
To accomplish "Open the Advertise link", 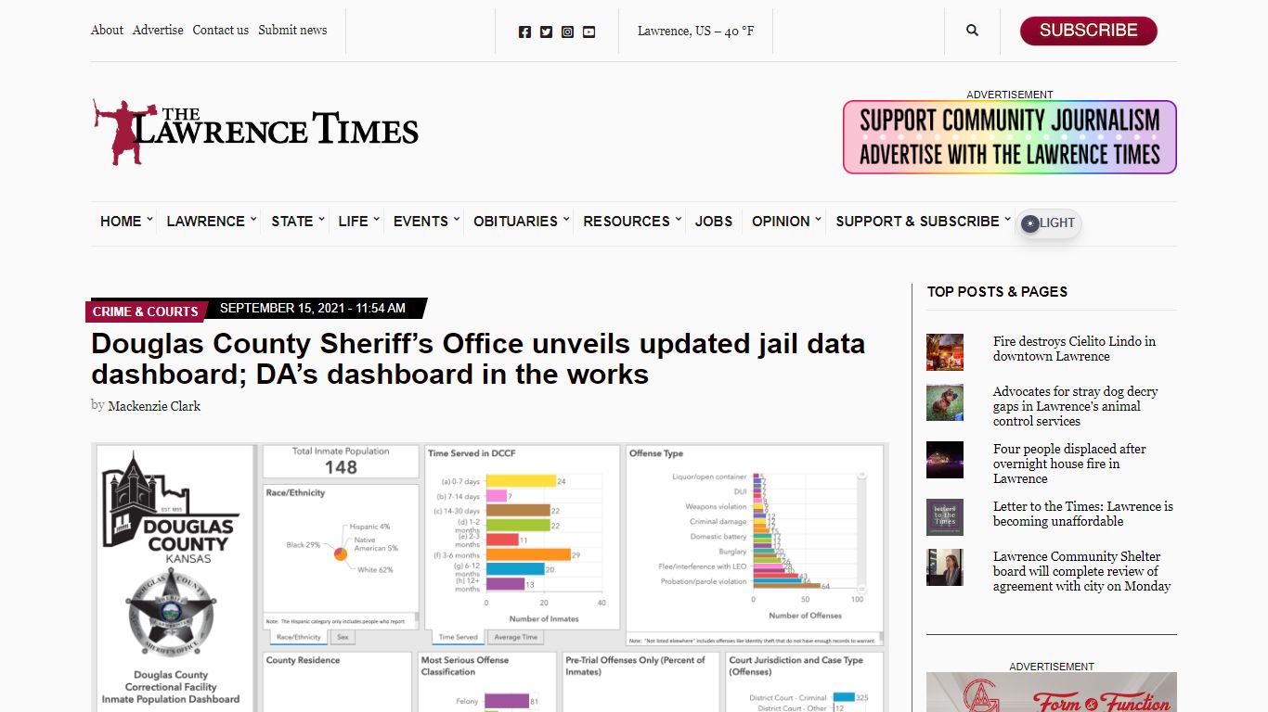I will click(158, 31).
